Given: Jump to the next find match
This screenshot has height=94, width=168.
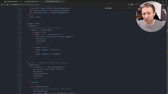Looking at the screenshot, I should point(137,8).
